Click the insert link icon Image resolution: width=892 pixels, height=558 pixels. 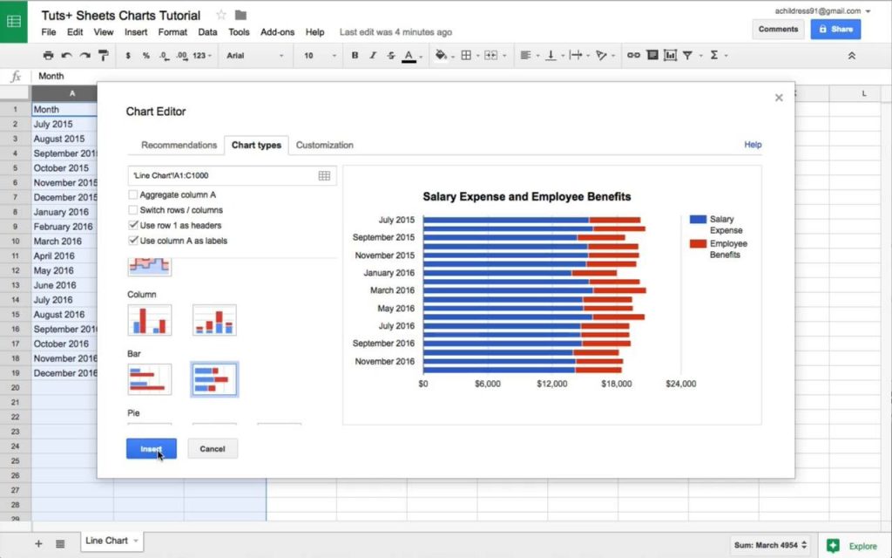tap(633, 55)
